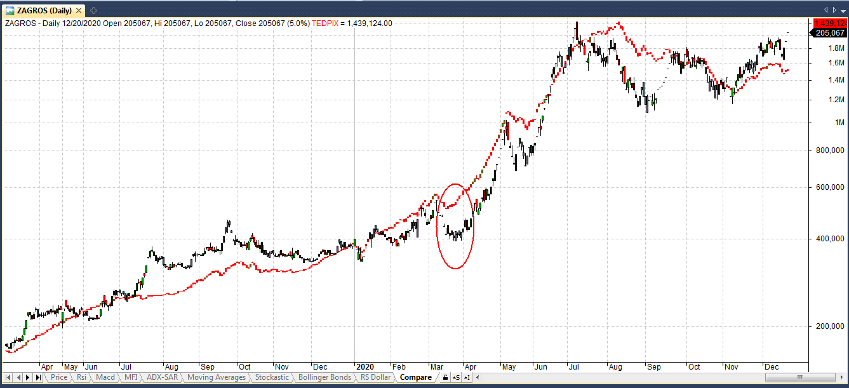Click the new chart tab plus icon
This screenshot has height=388, width=849.
pyautogui.click(x=94, y=10)
